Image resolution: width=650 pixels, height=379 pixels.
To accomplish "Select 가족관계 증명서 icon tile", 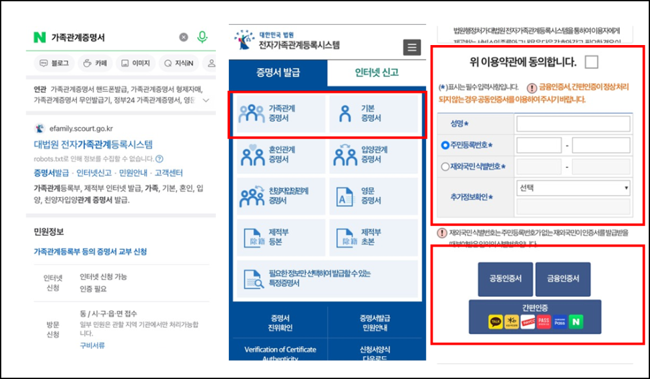I will pyautogui.click(x=281, y=114).
